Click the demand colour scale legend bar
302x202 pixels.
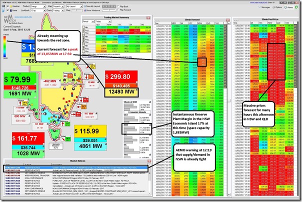point(4,46)
